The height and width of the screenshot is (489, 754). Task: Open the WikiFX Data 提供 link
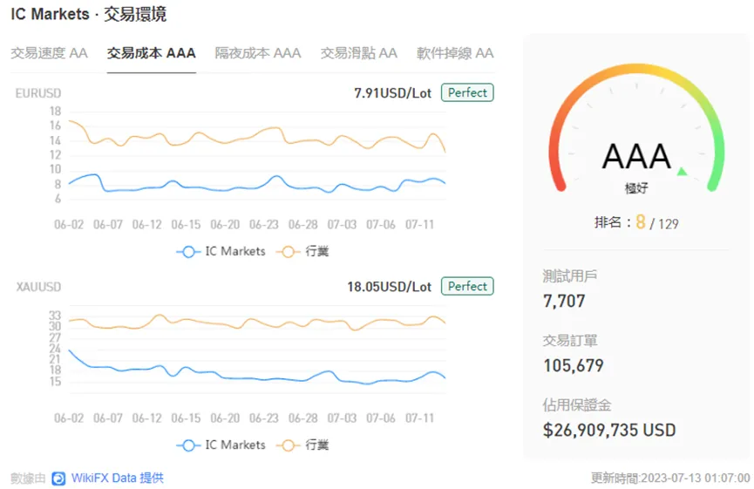click(118, 478)
